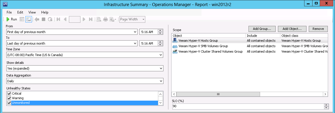Viewport: 335px width, 113px height.
Task: Sort by the Object column header
Action: [209, 36]
